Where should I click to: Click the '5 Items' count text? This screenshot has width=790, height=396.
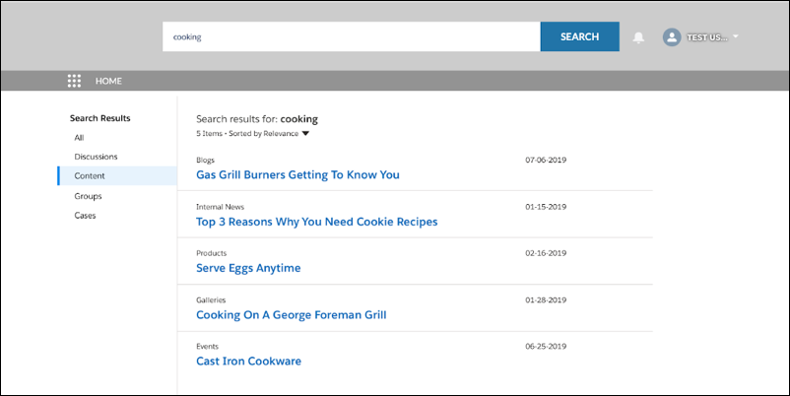209,134
